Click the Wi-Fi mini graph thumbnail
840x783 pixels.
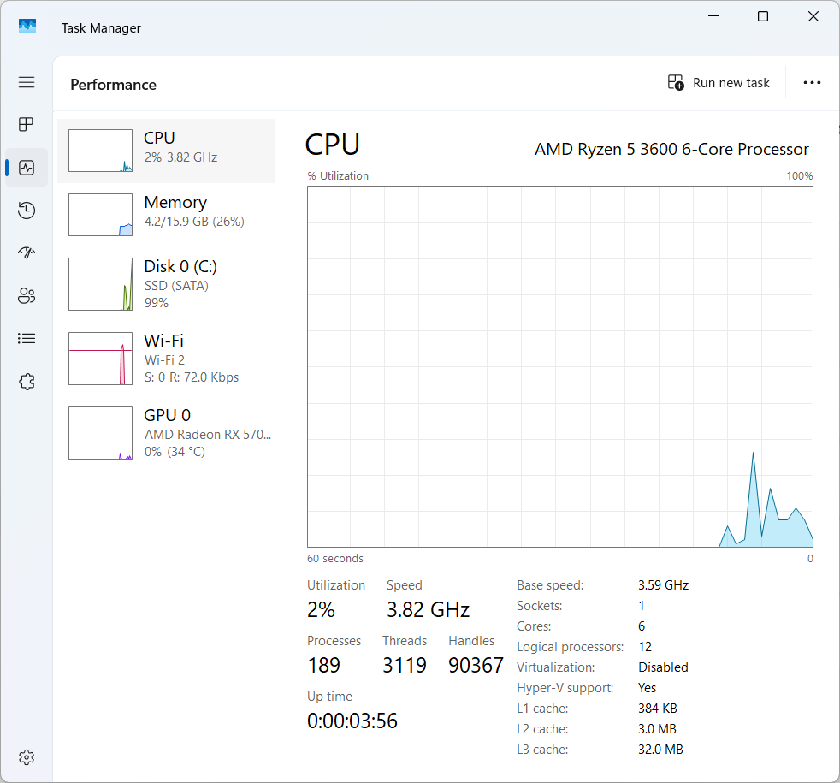(x=100, y=359)
